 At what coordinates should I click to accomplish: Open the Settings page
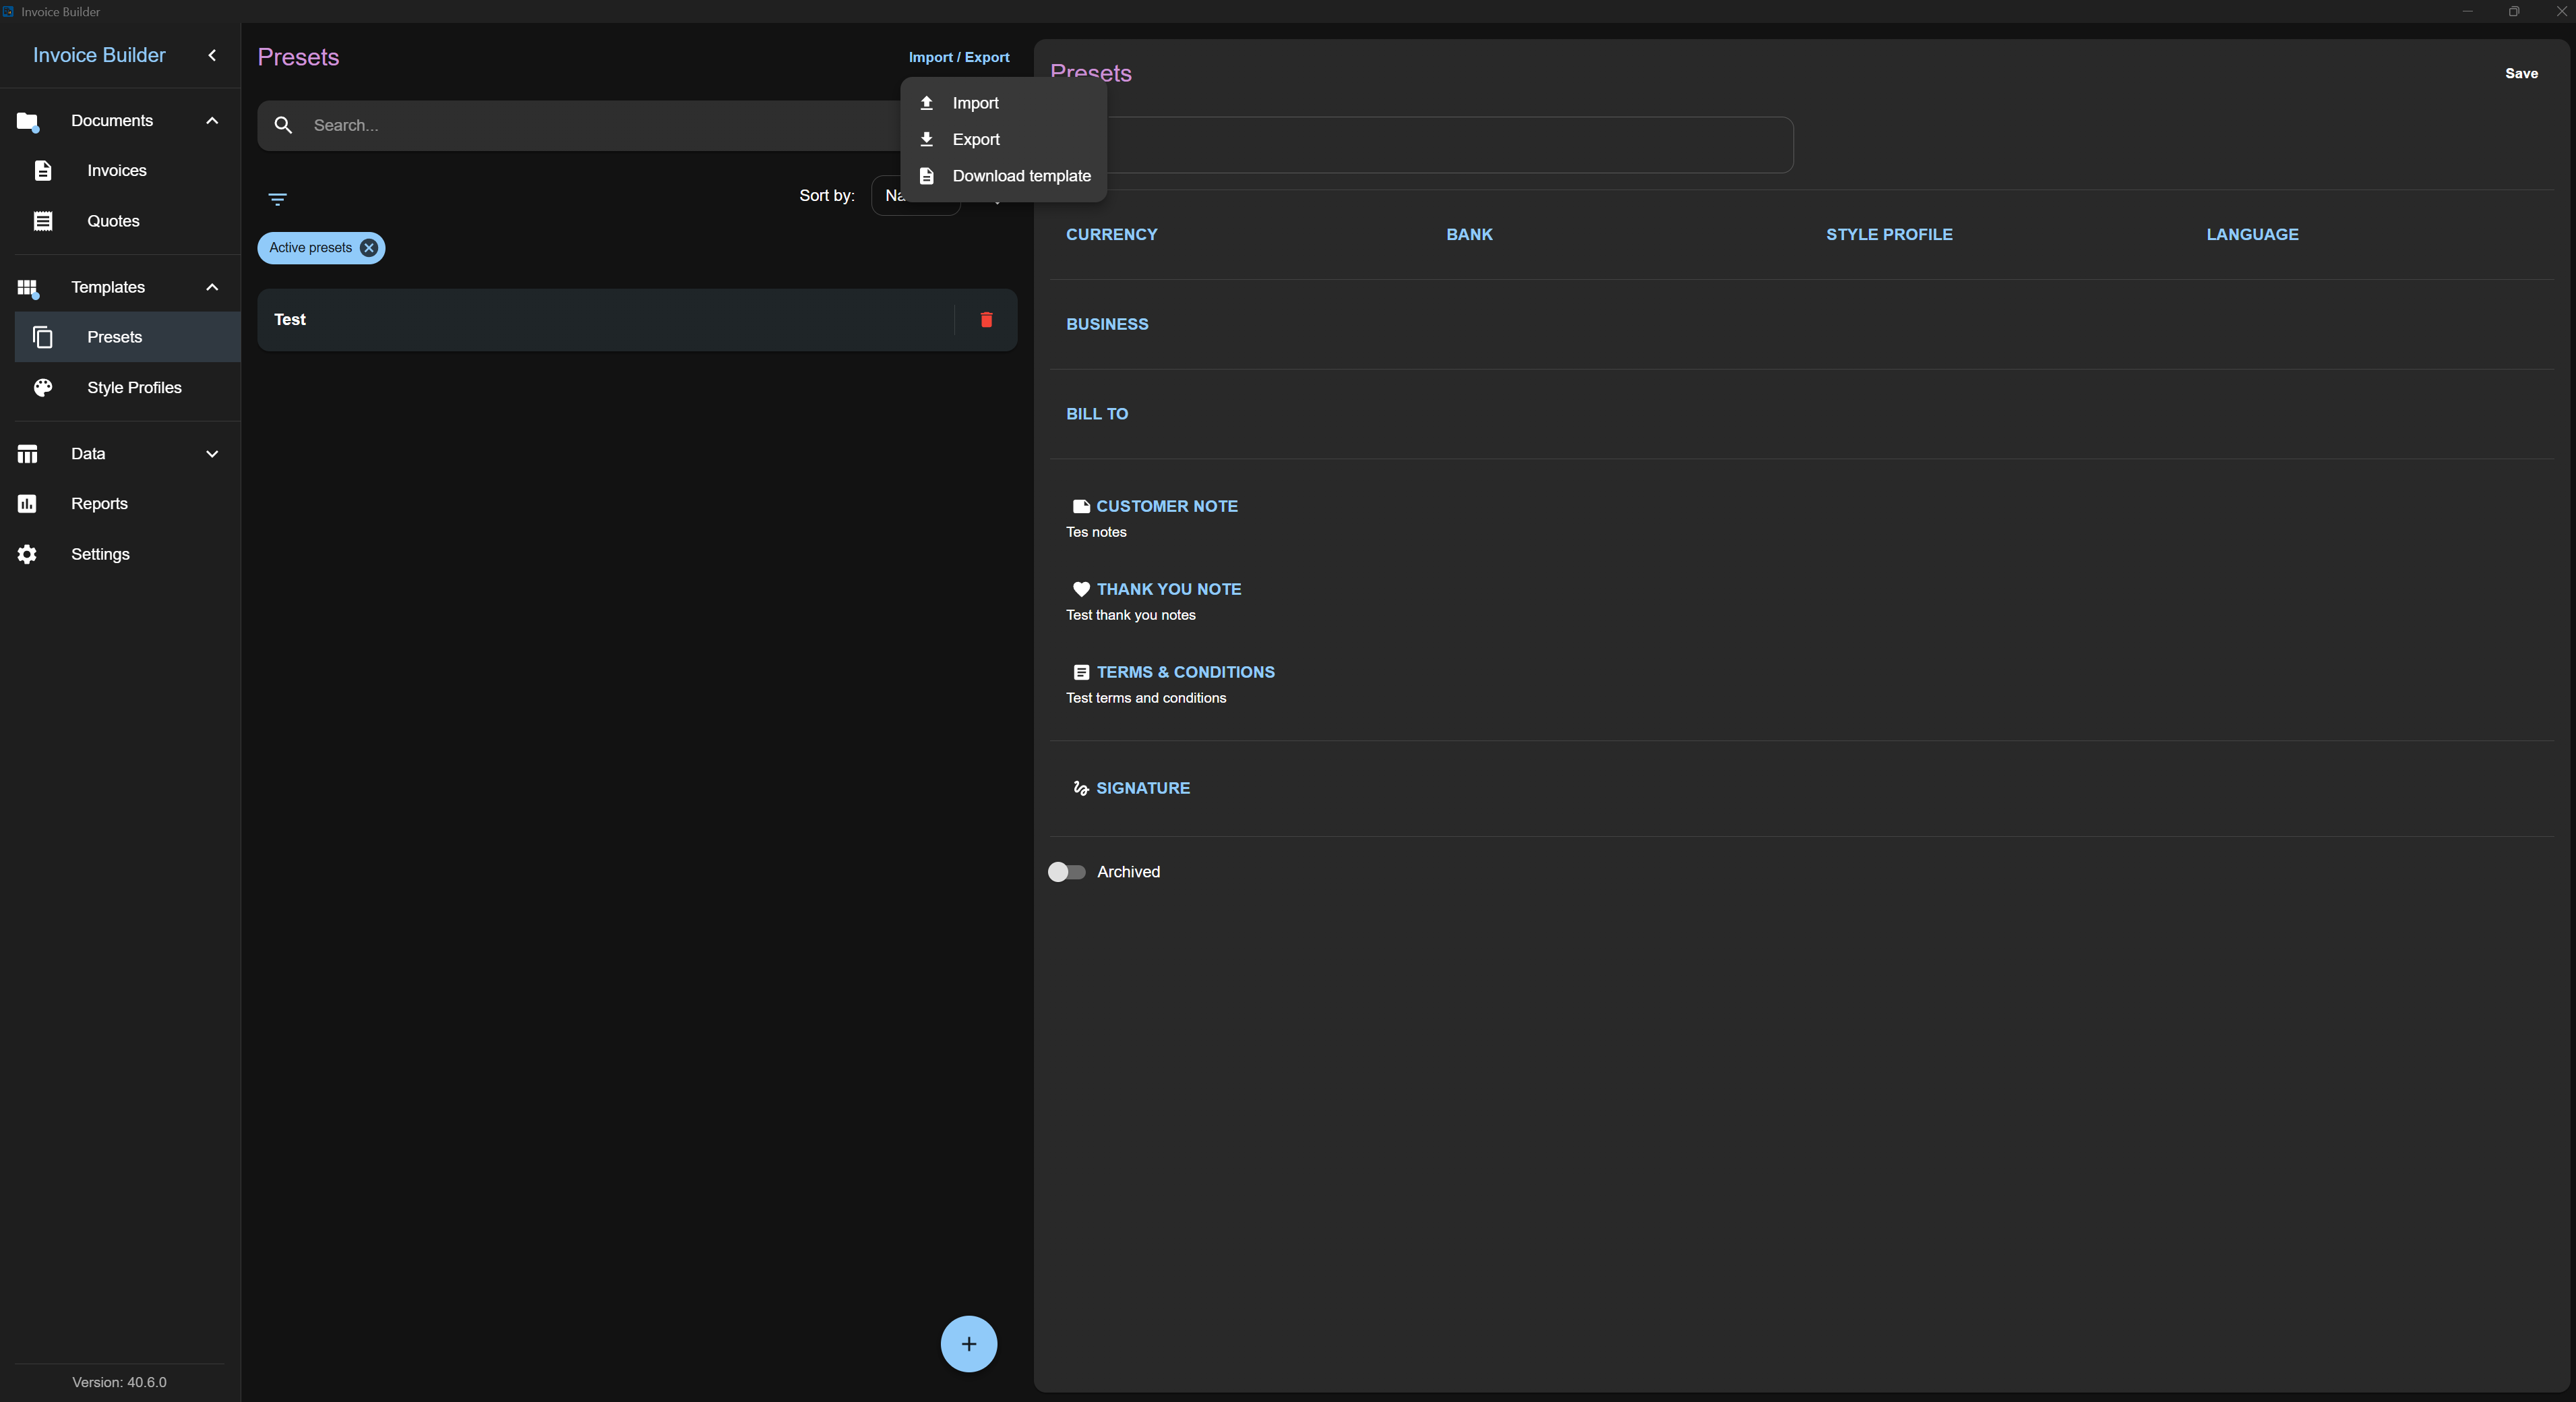tap(120, 554)
